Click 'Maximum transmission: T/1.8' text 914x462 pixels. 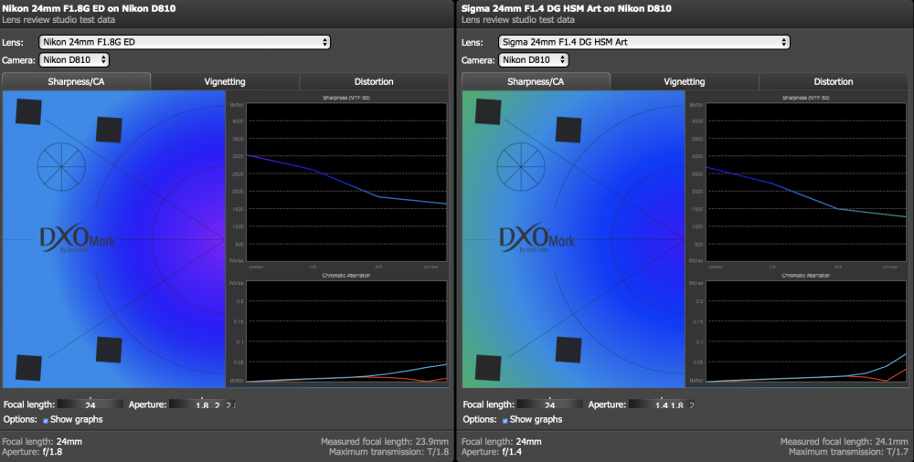tap(388, 452)
